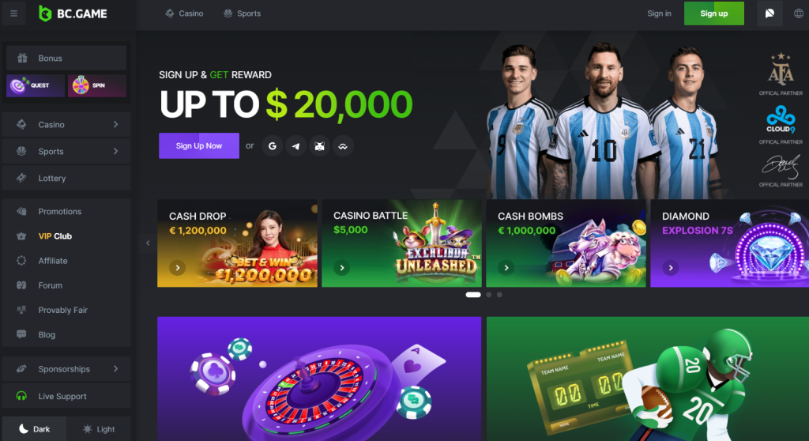Expand the Sponsorships sidebar section
The width and height of the screenshot is (809, 441).
66,369
